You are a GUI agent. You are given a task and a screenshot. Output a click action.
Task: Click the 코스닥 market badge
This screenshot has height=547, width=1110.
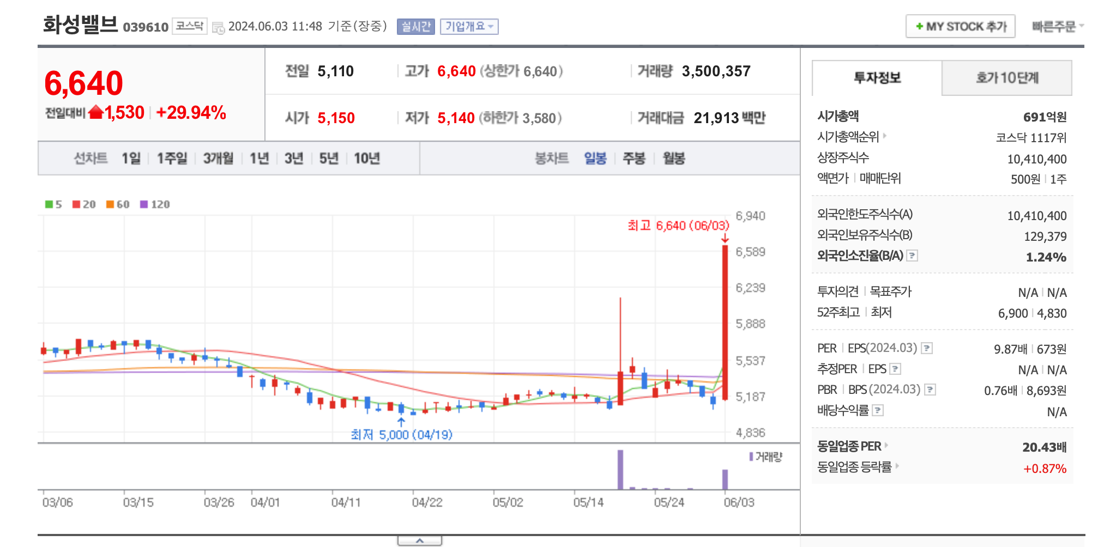pyautogui.click(x=190, y=26)
